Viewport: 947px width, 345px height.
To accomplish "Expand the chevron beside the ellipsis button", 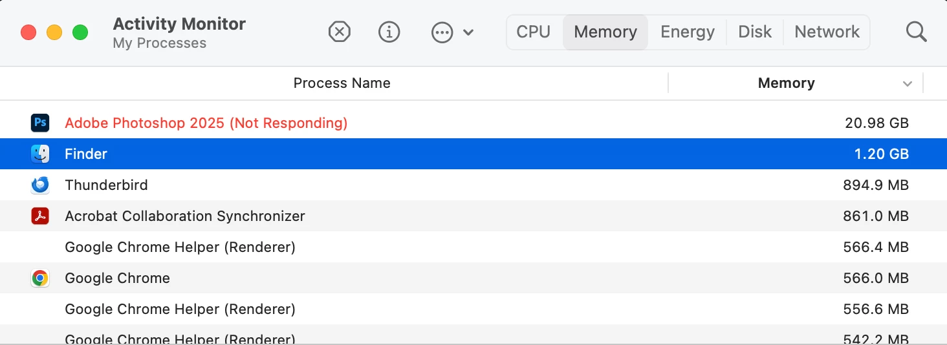I will click(468, 32).
